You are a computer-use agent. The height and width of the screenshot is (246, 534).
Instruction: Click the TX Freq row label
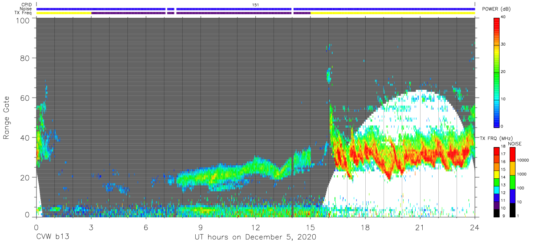click(x=23, y=13)
